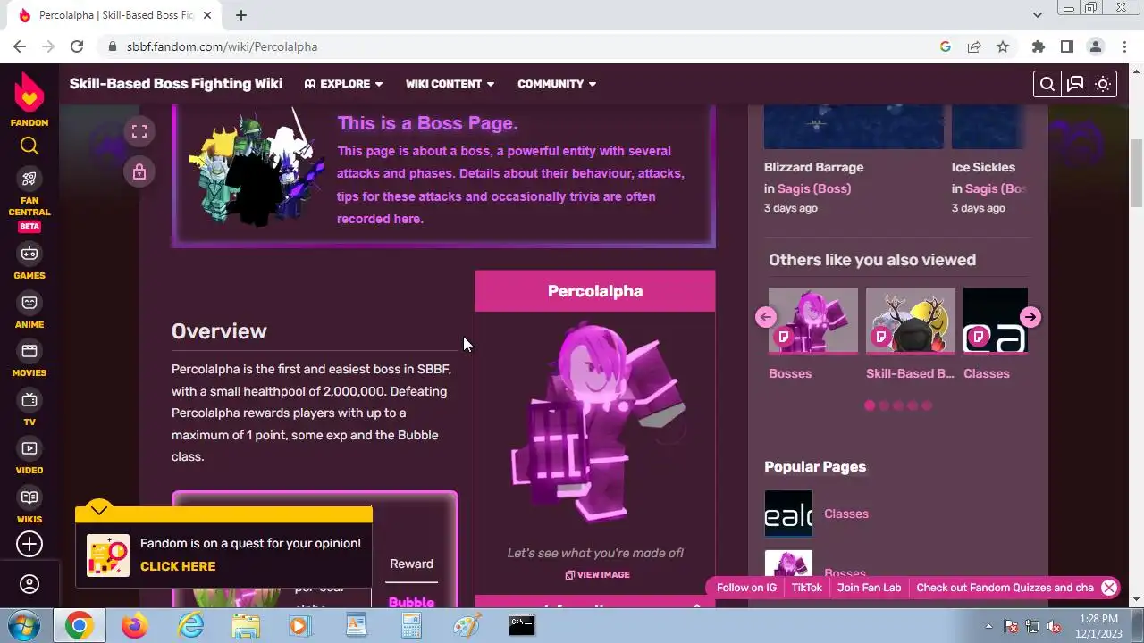Click VIEW IMAGE under the Percolalpha picture

(x=597, y=574)
